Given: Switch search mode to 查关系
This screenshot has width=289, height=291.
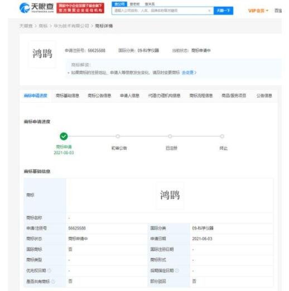Looking at the screenshot, I should (x=150, y=4).
